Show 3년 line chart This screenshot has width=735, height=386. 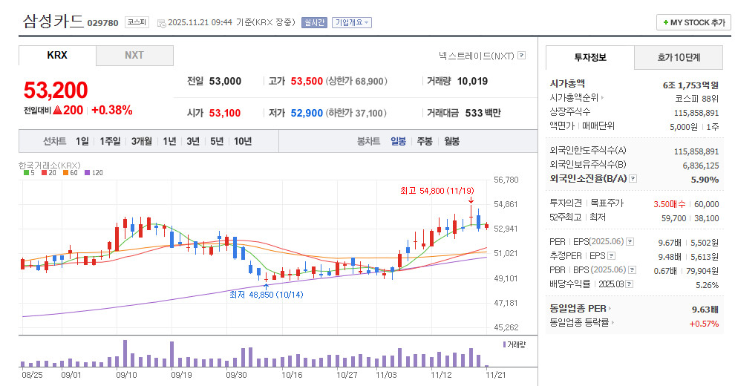pos(193,141)
